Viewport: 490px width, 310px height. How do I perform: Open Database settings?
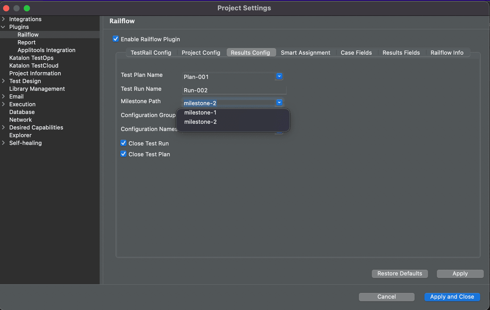pos(22,112)
